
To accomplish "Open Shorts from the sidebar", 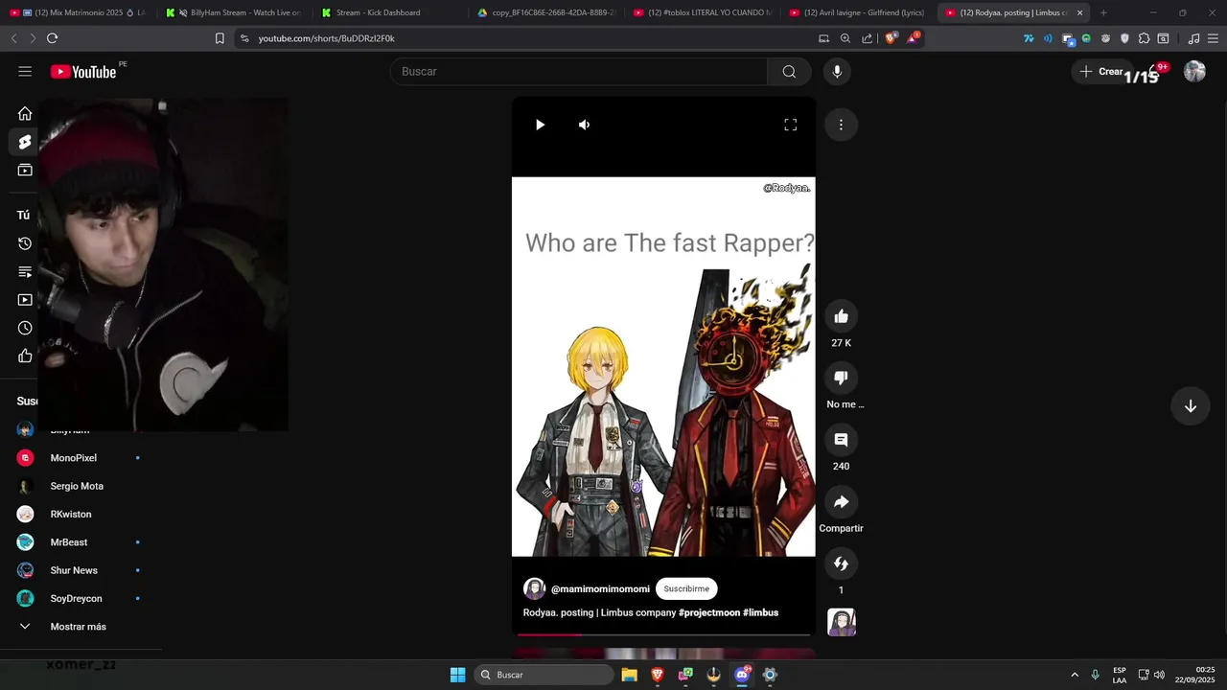I will coord(25,142).
